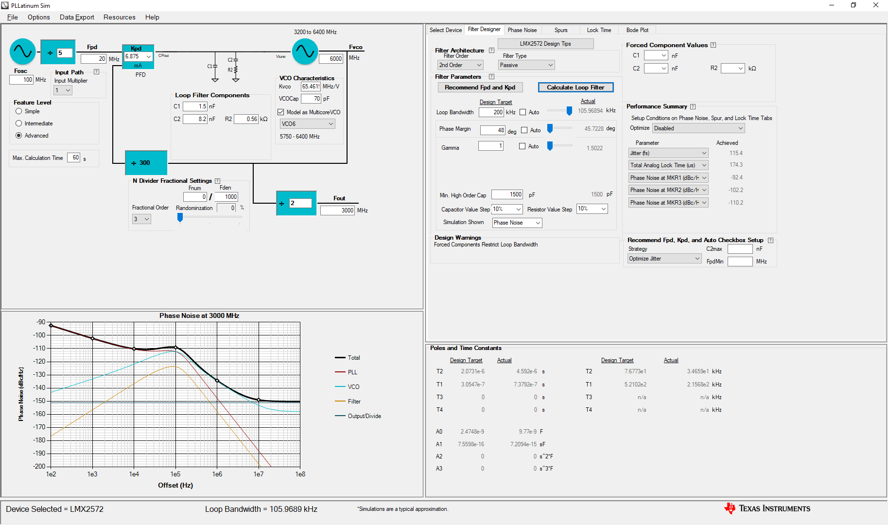Open help icon beside Performance Summary
This screenshot has width=888, height=525.
click(693, 106)
